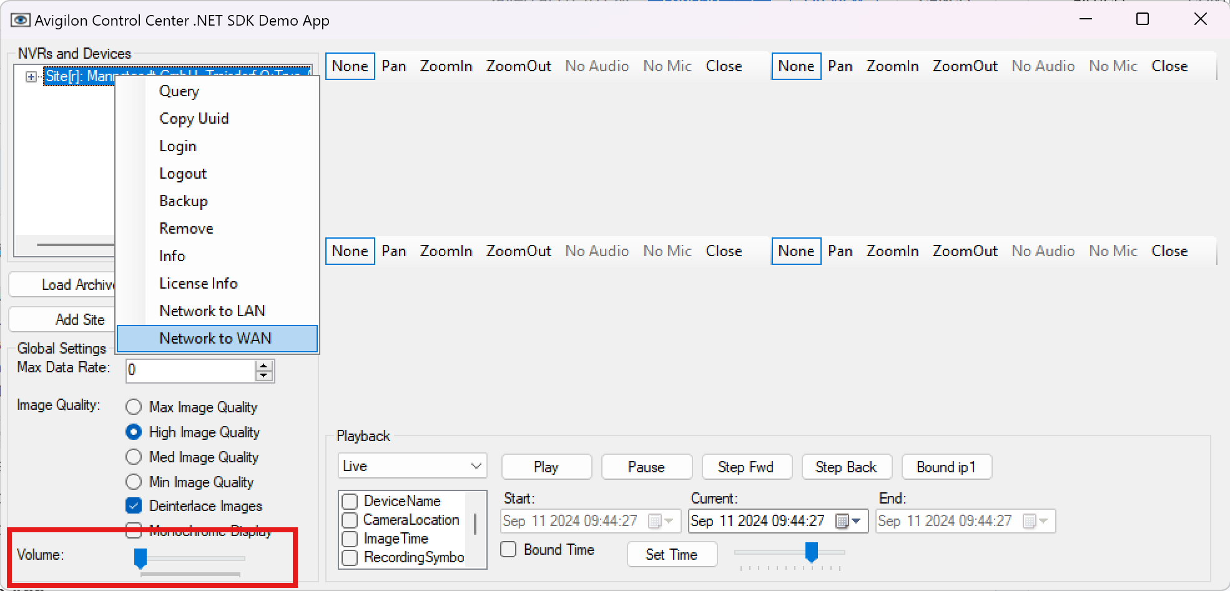
Task: Check the RecordingSymbol overlay checkbox
Action: (350, 558)
